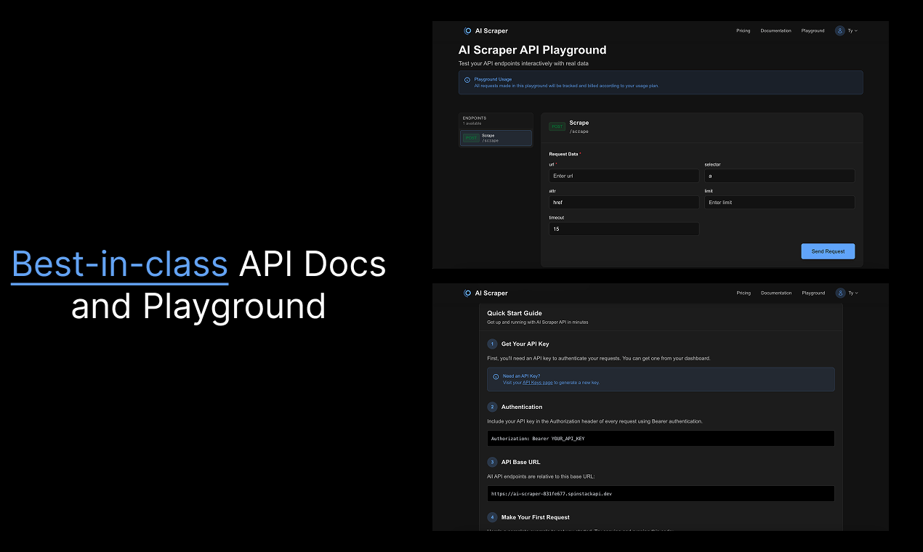Click step 2 Authentication heading

pos(522,407)
